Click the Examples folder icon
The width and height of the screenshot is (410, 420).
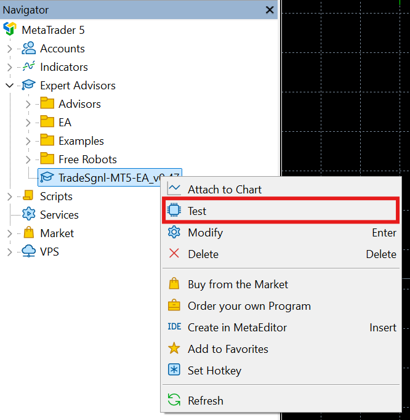click(47, 140)
